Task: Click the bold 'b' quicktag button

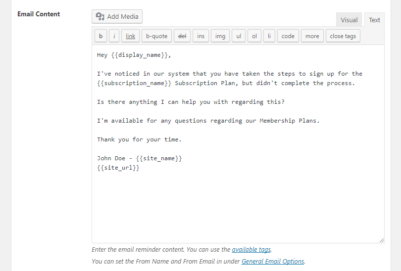Action: tap(100, 36)
